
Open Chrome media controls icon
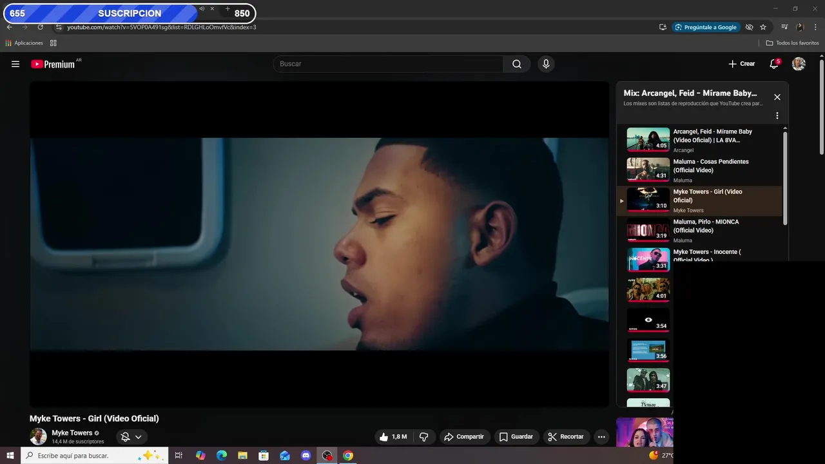[784, 27]
